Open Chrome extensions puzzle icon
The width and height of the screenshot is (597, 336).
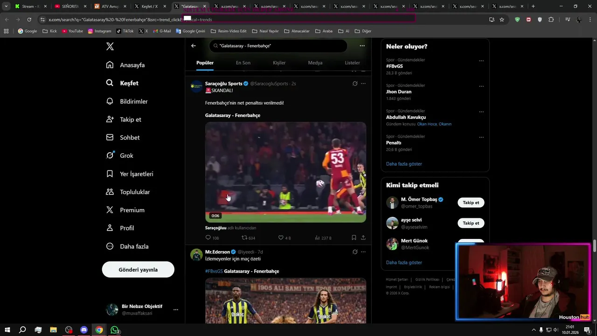[x=551, y=20]
